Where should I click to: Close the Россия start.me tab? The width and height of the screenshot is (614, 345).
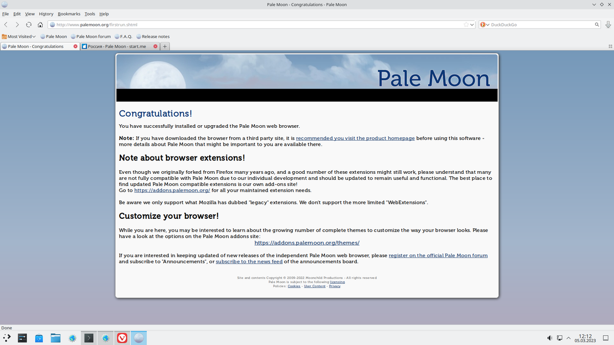[155, 46]
